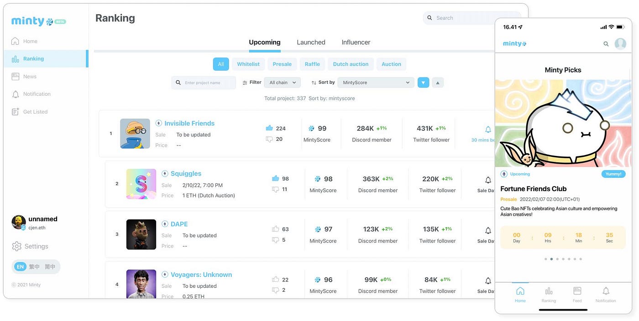Open Settings in the sidebar
The height and width of the screenshot is (321, 639).
coord(30,246)
